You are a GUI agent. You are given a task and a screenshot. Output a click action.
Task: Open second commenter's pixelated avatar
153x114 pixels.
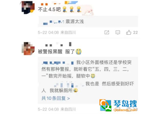click(x=28, y=48)
